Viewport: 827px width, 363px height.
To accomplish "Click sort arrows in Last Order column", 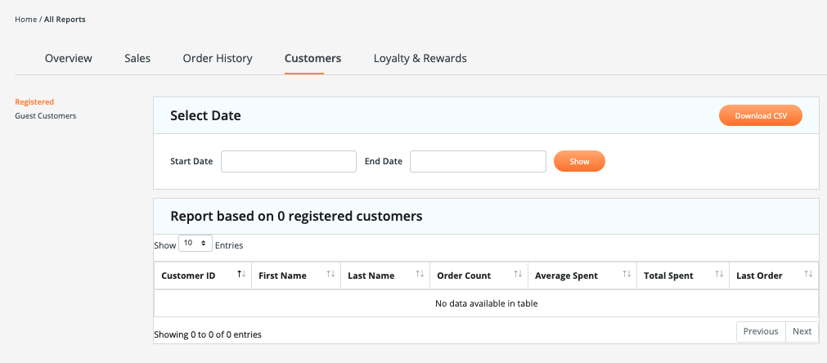I will (x=808, y=274).
